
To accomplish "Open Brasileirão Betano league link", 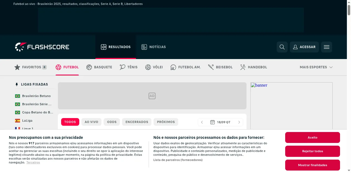I will (36, 96).
